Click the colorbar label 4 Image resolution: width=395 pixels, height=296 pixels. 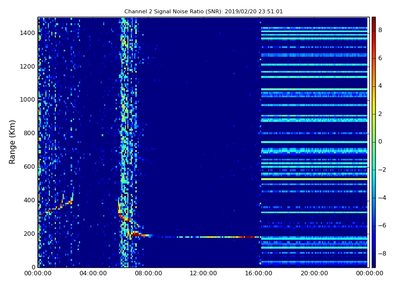click(x=380, y=86)
